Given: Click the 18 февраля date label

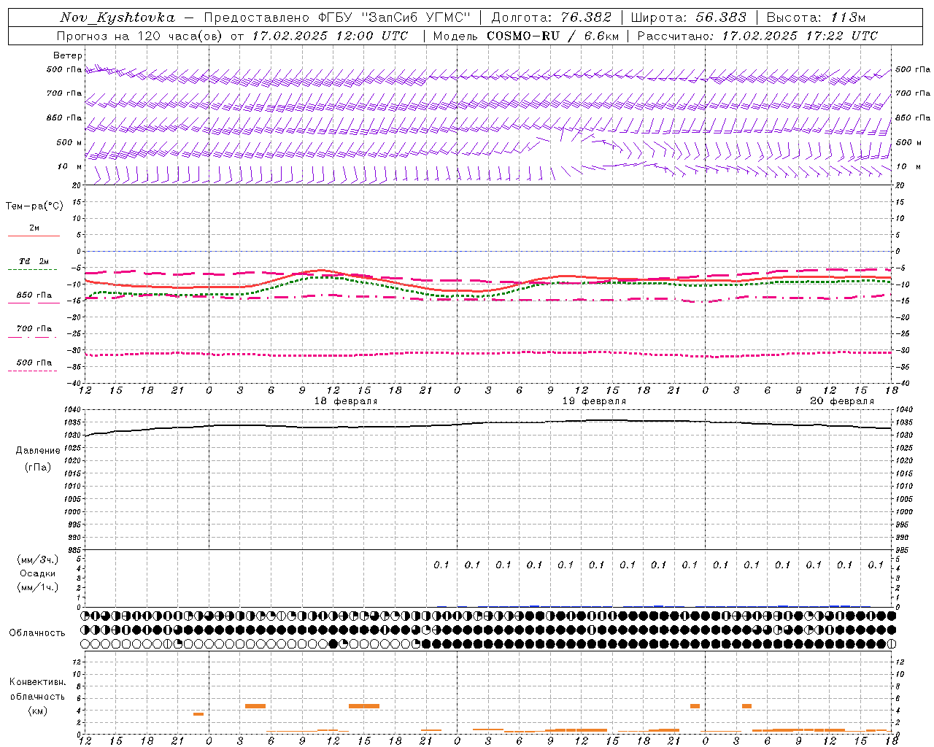Looking at the screenshot, I should pyautogui.click(x=346, y=401).
